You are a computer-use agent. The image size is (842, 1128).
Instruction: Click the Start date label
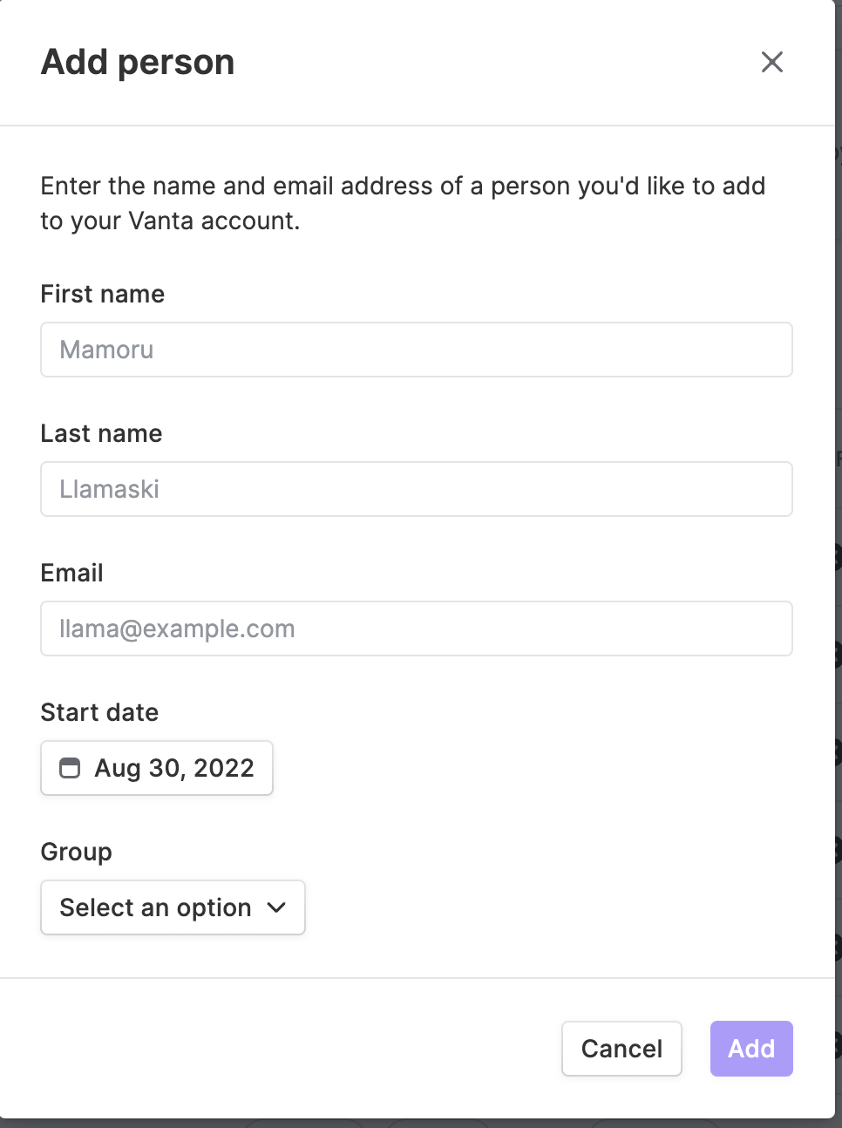[100, 712]
